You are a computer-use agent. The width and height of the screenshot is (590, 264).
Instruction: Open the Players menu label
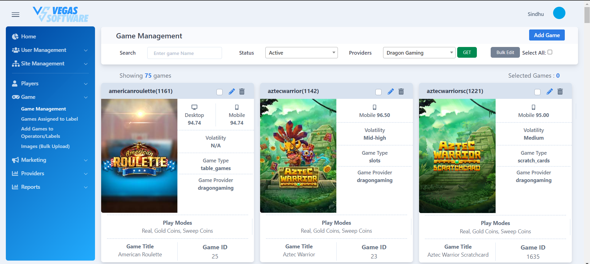(30, 83)
